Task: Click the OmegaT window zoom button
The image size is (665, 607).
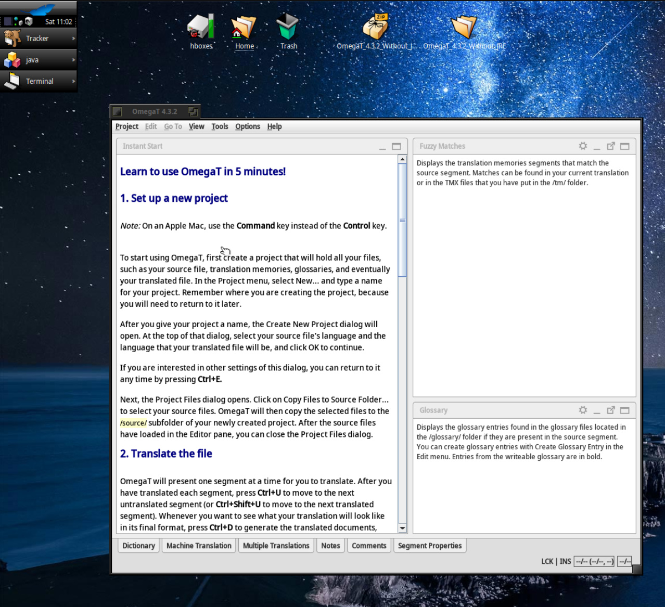Action: coord(193,111)
